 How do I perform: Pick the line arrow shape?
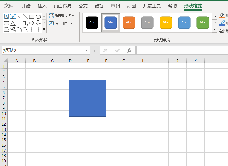26,17
